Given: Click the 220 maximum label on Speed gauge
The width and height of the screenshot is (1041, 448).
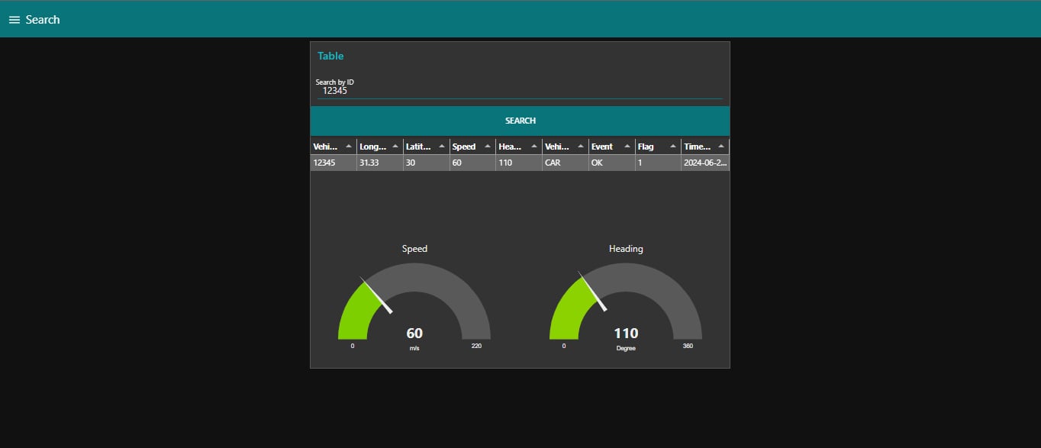Looking at the screenshot, I should [x=476, y=346].
